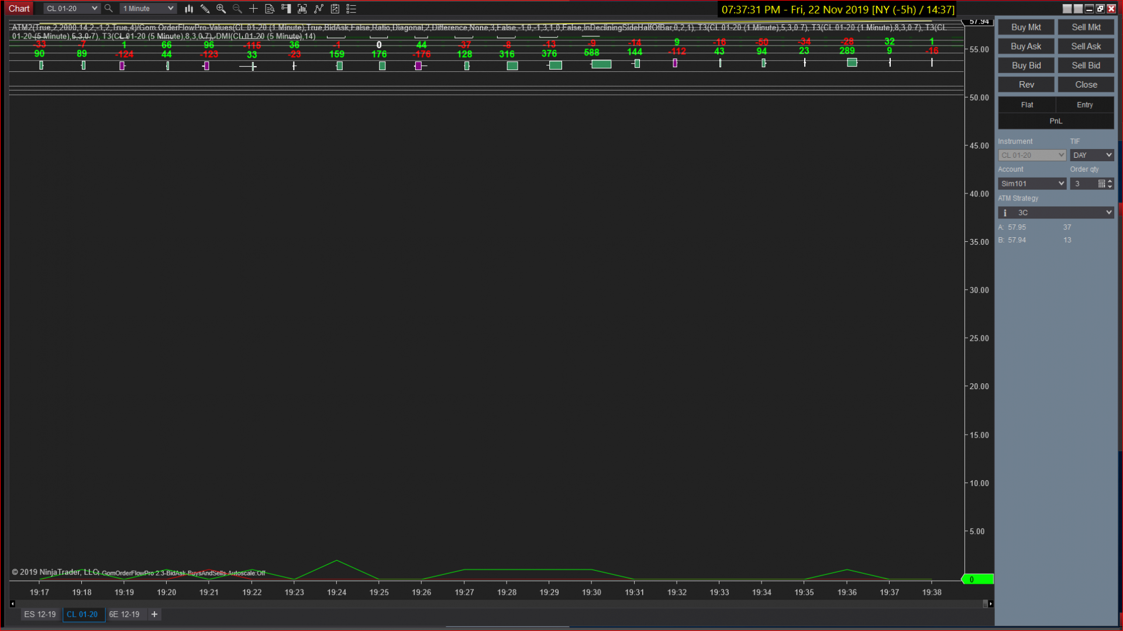Switch to the 6E 12-19 tab
Screen dimensions: 1123x631
click(124, 614)
